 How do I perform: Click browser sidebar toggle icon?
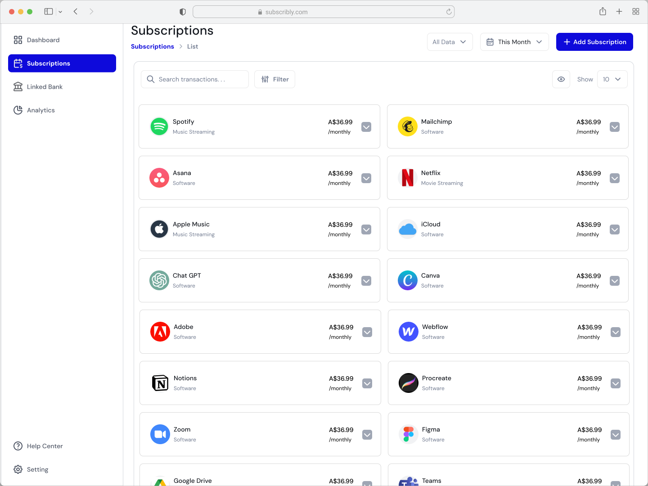coord(49,12)
